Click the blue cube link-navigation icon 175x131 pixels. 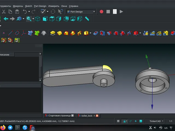19,19
